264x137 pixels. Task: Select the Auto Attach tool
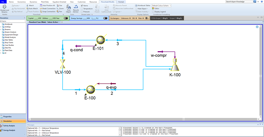[x=32, y=9]
